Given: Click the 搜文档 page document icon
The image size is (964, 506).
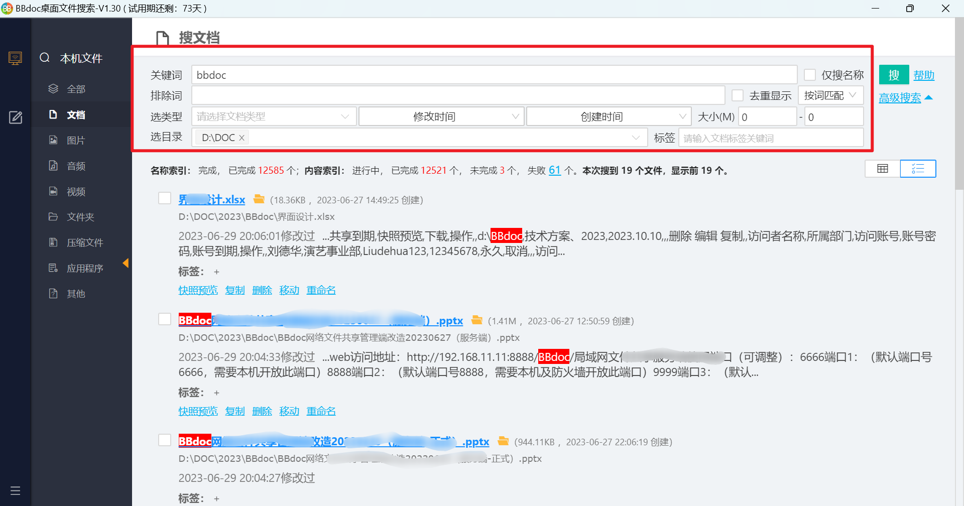Looking at the screenshot, I should (162, 38).
